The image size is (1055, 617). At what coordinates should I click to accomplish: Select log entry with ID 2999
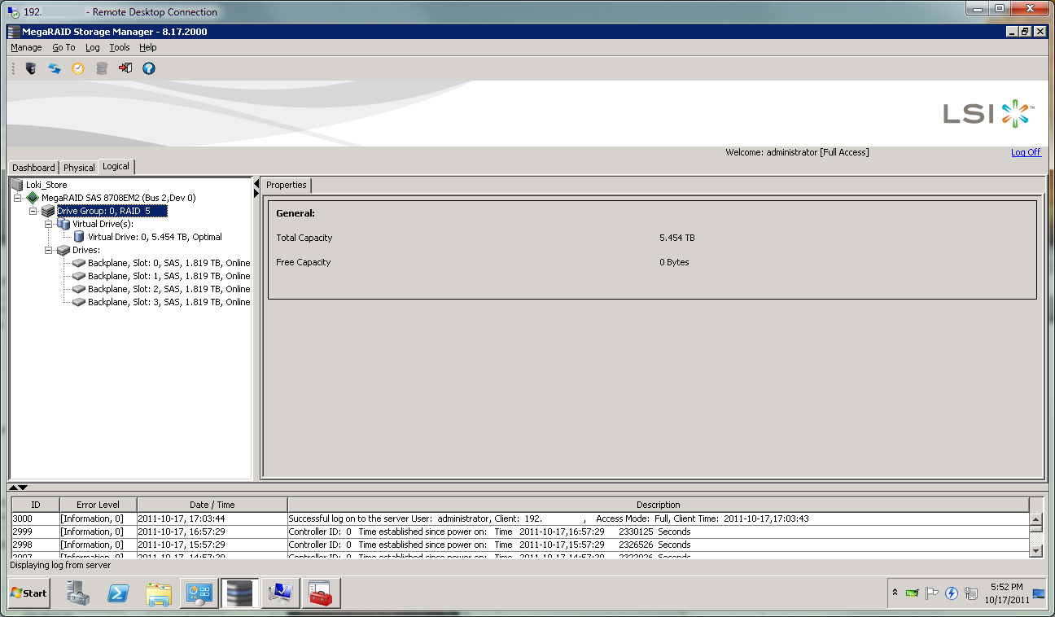[x=520, y=532]
